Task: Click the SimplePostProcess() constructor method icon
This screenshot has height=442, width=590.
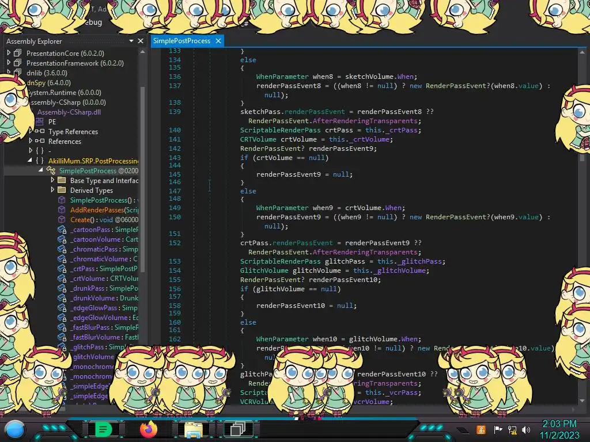Action: 62,200
